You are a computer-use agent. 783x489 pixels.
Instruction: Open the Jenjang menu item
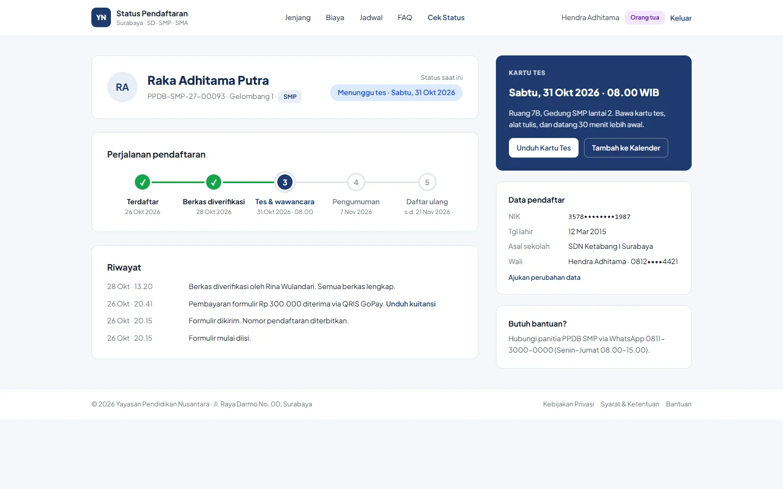coord(298,18)
